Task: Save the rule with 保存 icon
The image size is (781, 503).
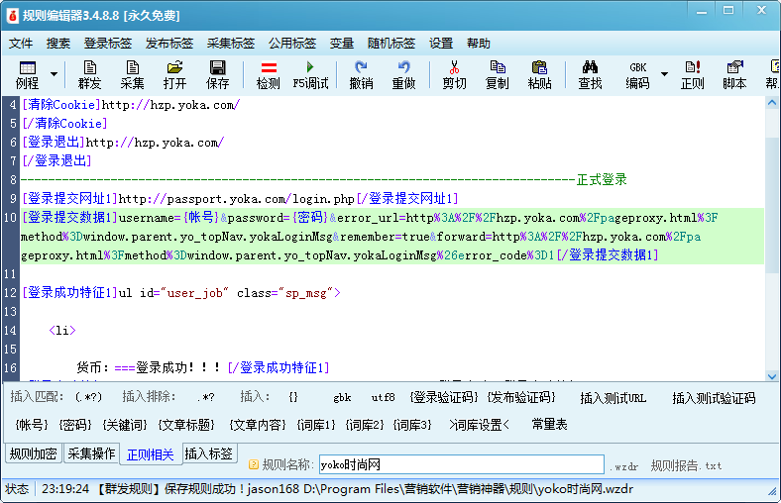Action: [x=218, y=74]
